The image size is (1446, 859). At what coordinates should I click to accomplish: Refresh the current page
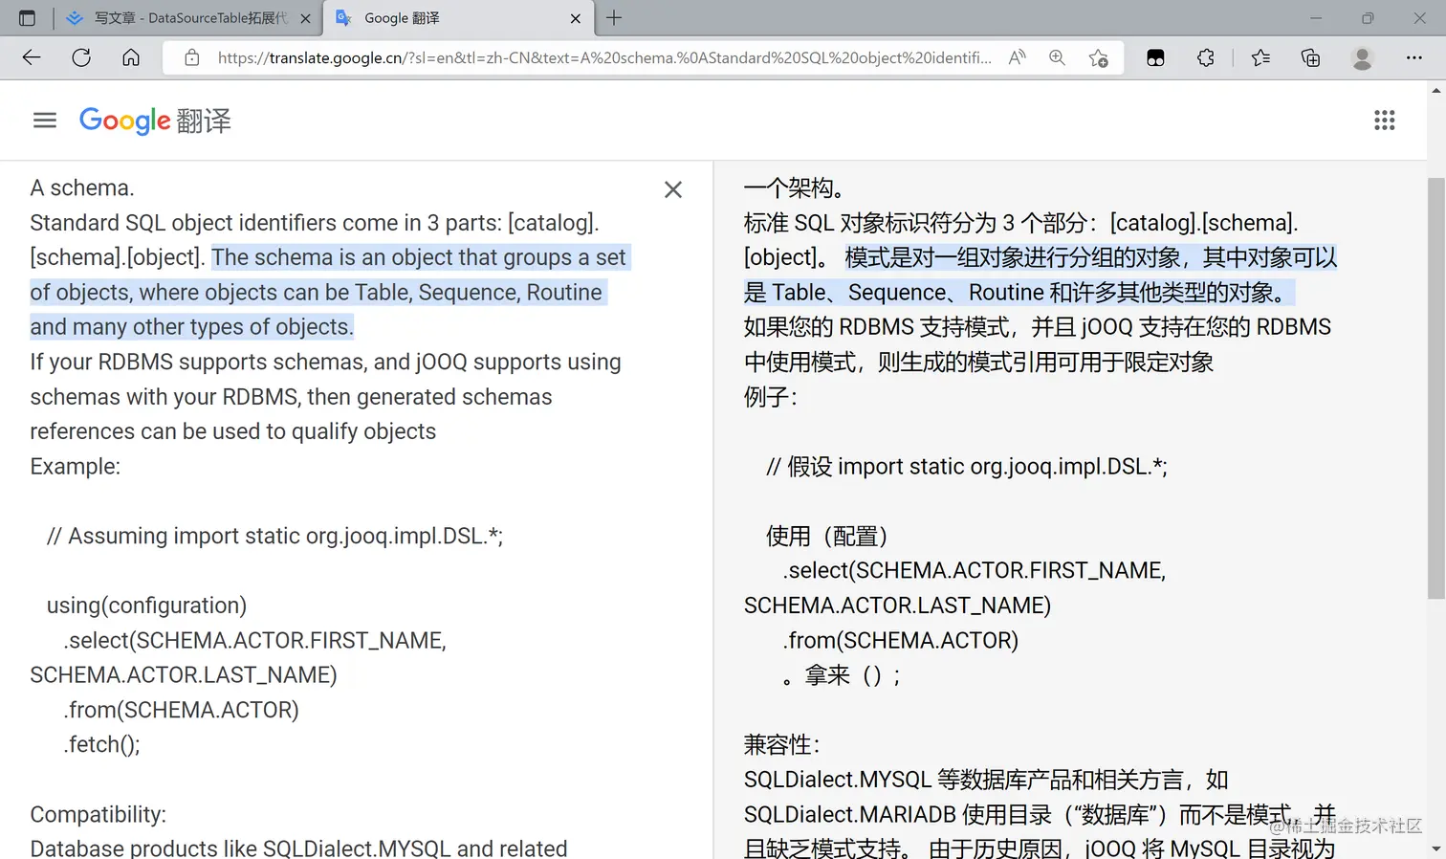pyautogui.click(x=81, y=57)
